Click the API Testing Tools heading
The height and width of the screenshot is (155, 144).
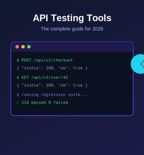pyautogui.click(x=72, y=18)
